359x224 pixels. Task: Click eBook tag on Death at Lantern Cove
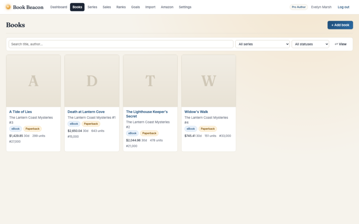coord(74,124)
